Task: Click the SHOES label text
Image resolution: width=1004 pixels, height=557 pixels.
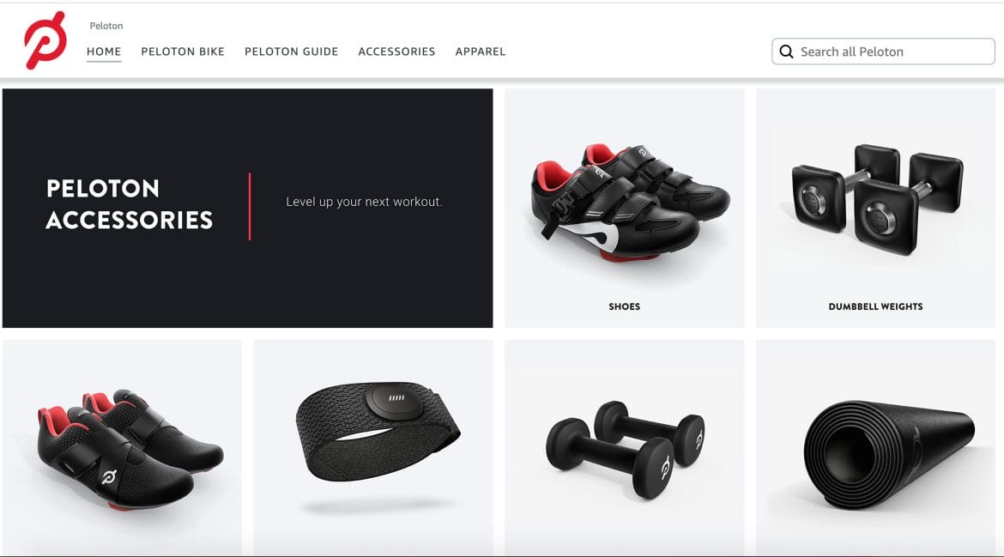Action: 625,306
